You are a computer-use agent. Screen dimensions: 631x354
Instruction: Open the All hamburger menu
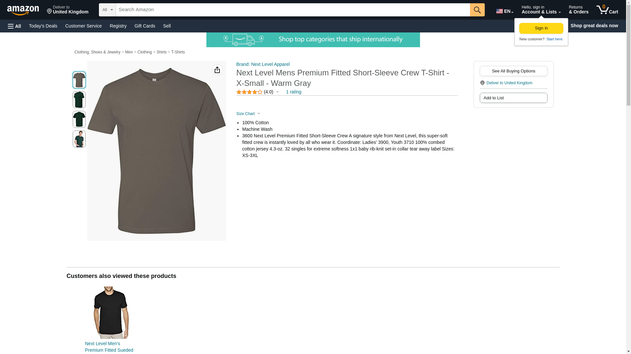[14, 26]
